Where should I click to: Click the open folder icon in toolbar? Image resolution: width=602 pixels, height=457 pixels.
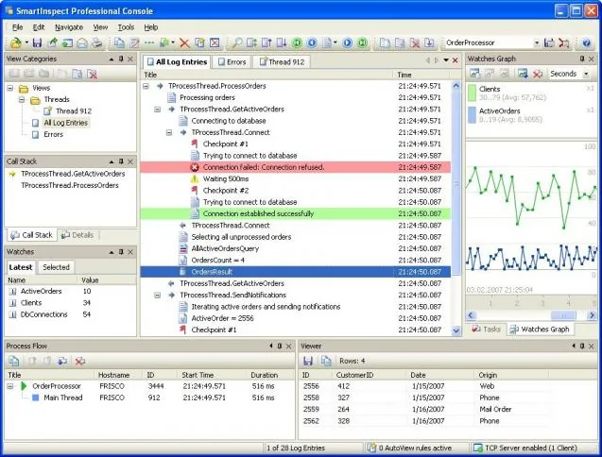[16, 42]
